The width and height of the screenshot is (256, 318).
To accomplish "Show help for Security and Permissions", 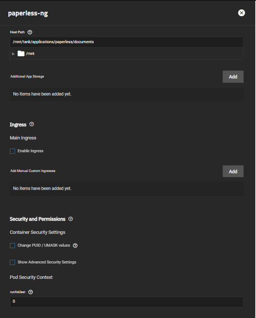I will pyautogui.click(x=71, y=219).
